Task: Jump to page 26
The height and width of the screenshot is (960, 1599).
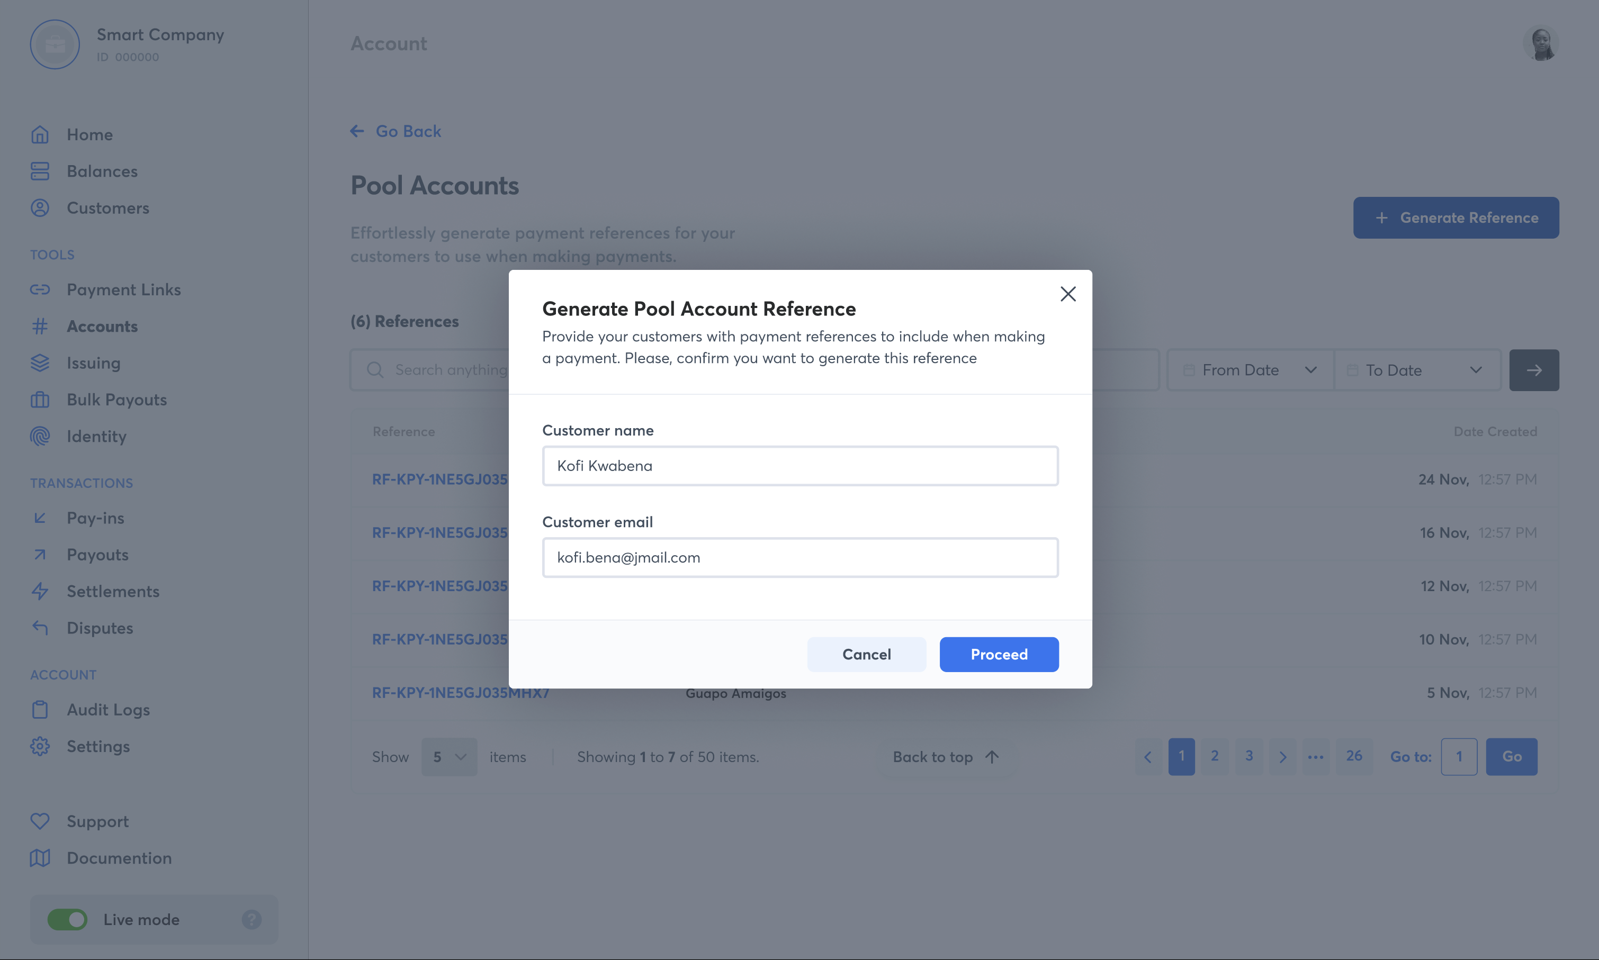Action: 1354,757
